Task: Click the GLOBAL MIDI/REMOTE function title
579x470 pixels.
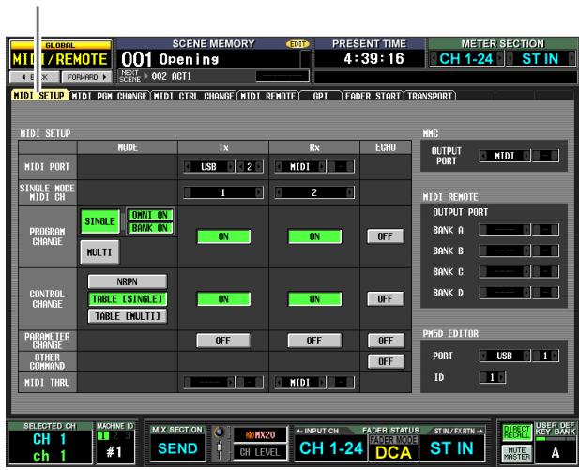Action: tap(60, 55)
